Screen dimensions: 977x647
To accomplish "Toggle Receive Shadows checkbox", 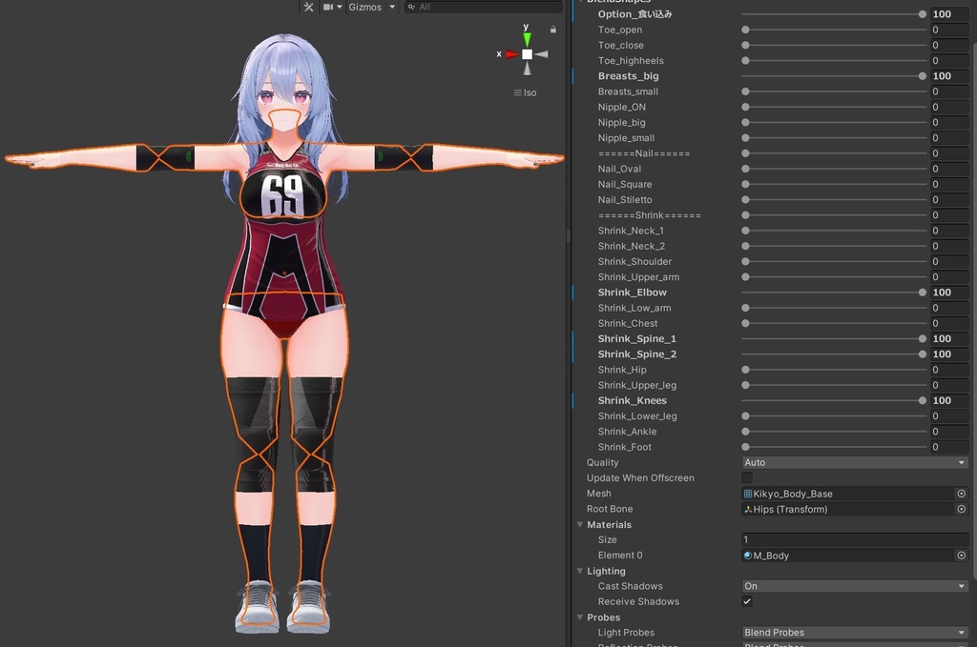I will pos(747,601).
